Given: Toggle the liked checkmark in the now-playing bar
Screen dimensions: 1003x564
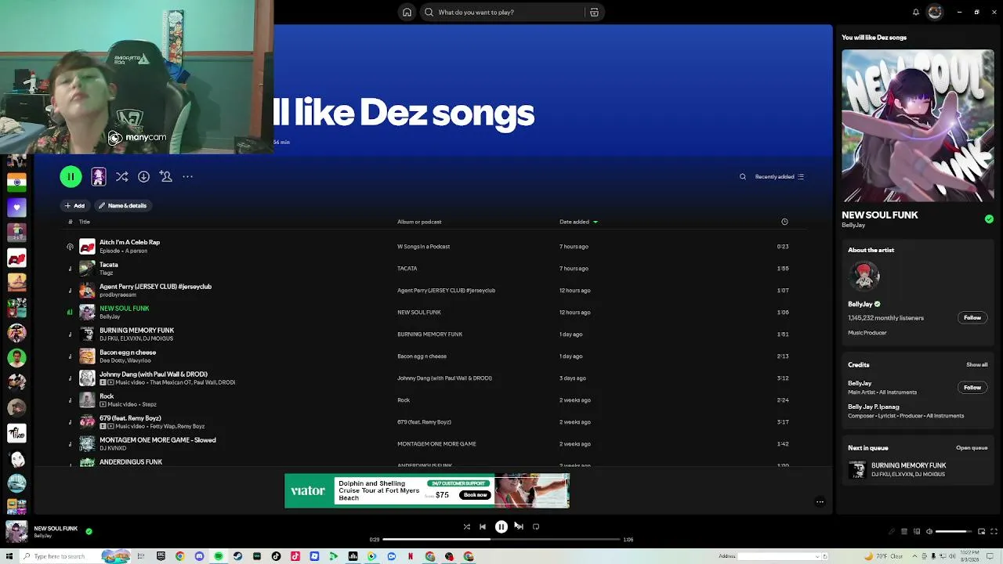Looking at the screenshot, I should coord(89,531).
